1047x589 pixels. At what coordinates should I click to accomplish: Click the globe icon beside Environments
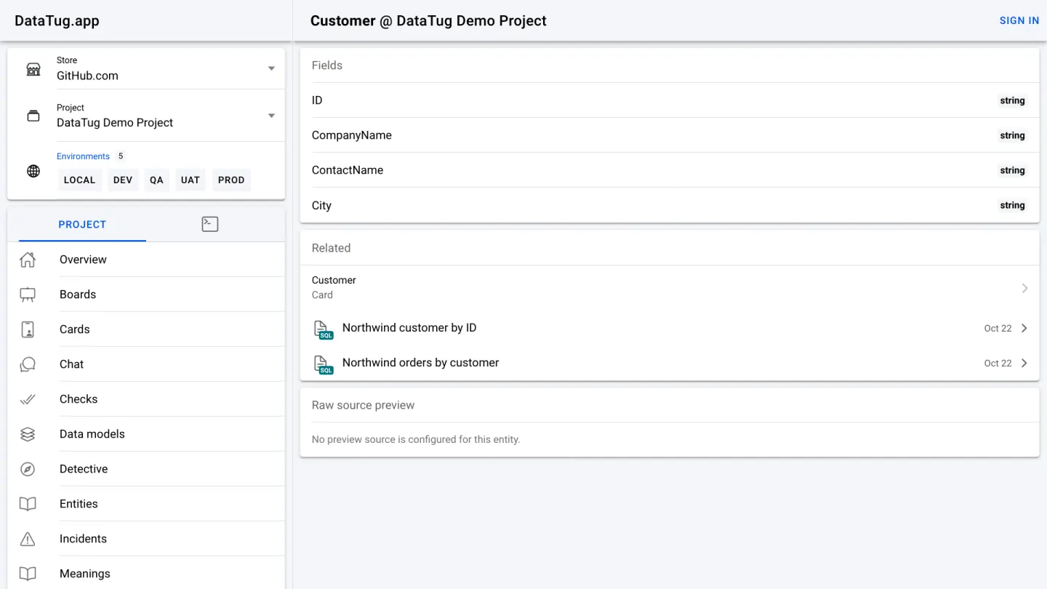(33, 172)
